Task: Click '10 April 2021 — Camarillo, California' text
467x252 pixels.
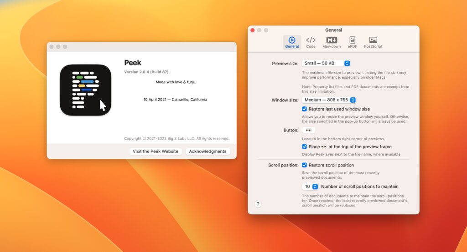Action: [175, 100]
